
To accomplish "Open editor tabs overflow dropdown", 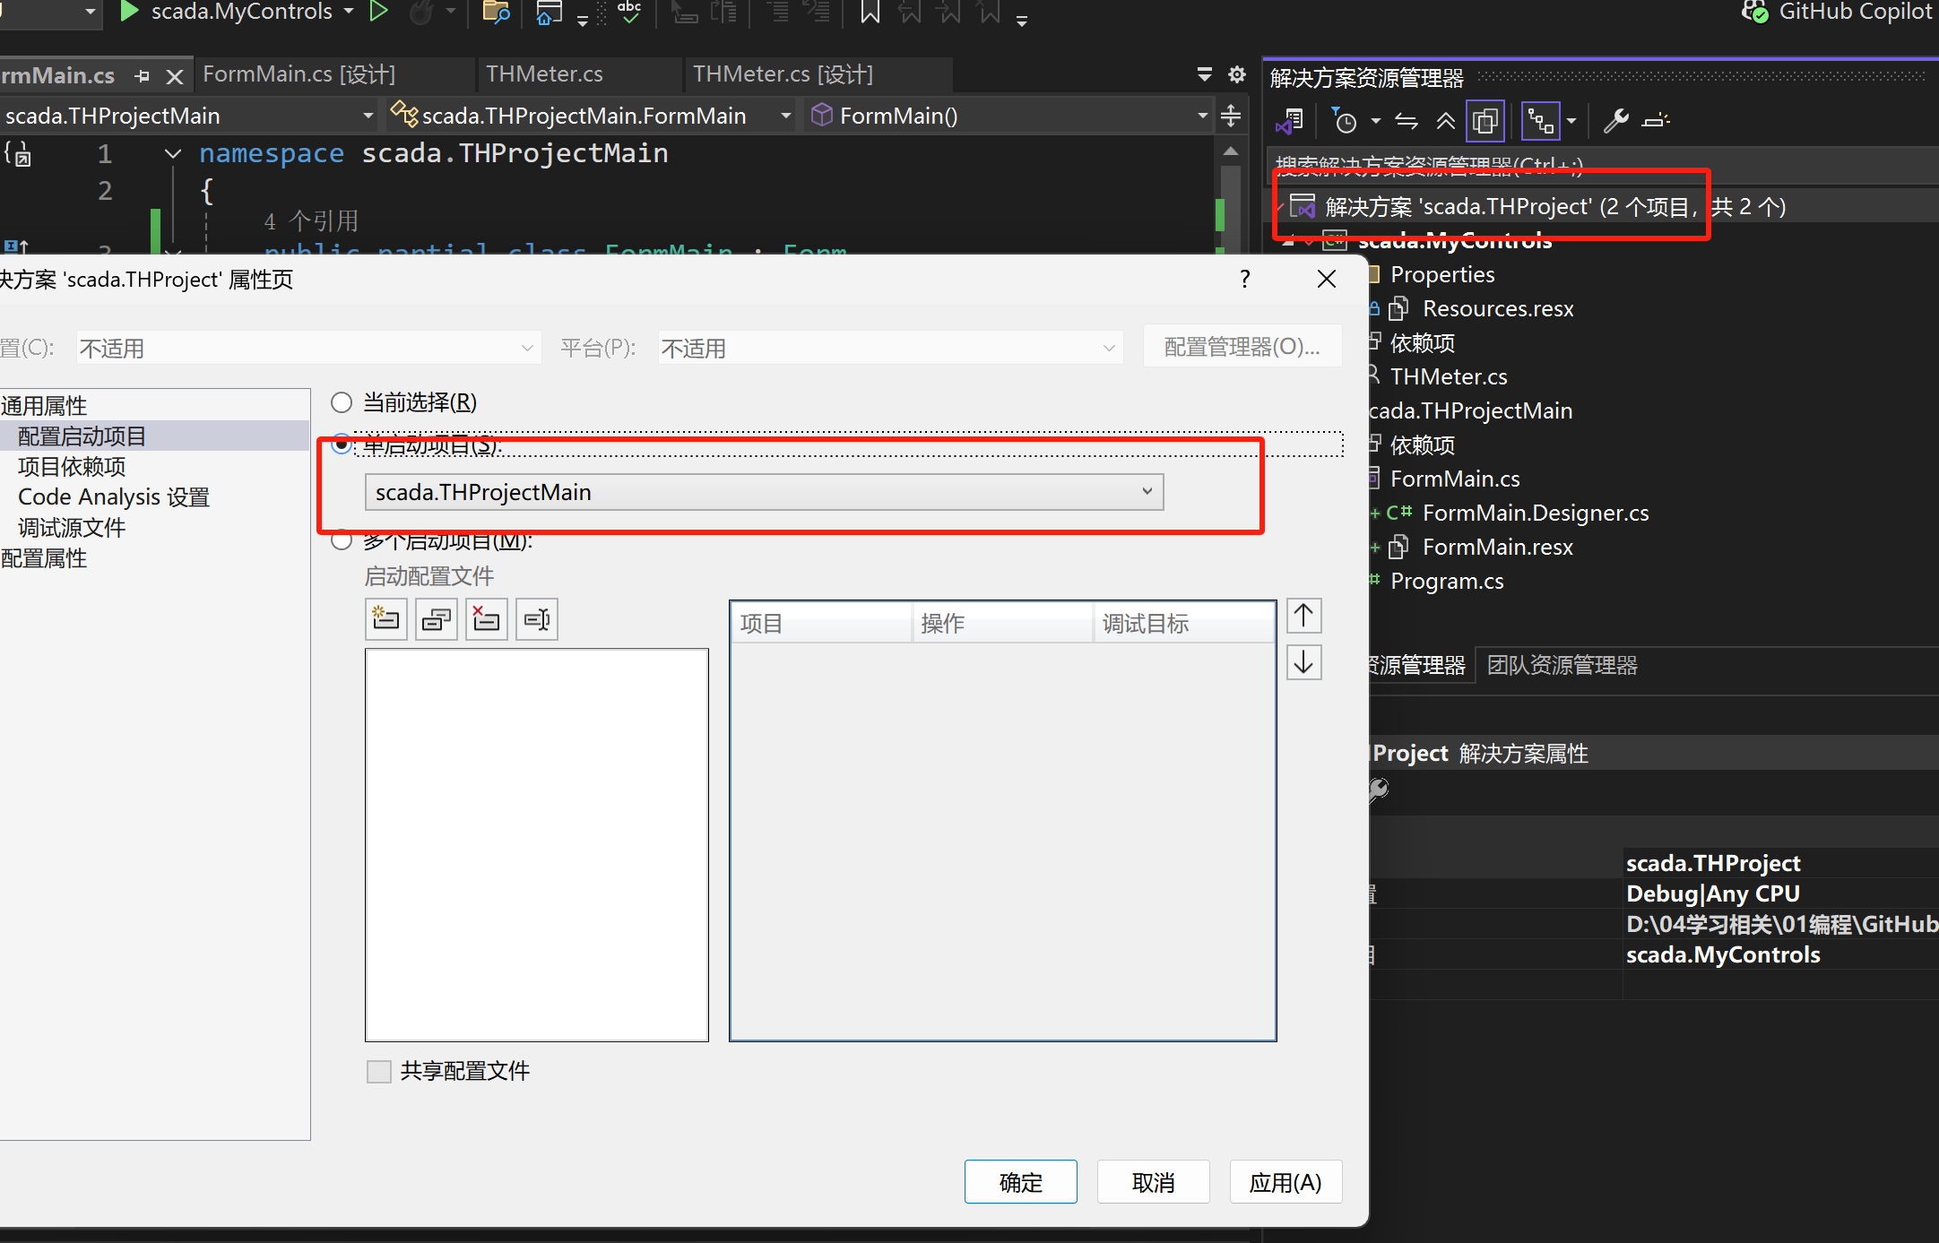I will 1205,74.
